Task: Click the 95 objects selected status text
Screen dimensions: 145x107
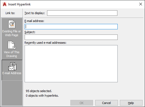Action: [x=39, y=91]
